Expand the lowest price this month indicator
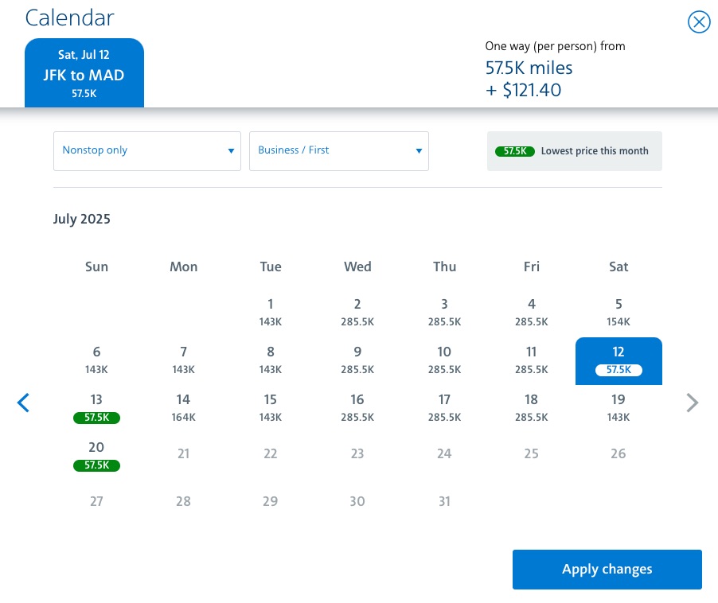This screenshot has width=718, height=603. click(x=574, y=150)
